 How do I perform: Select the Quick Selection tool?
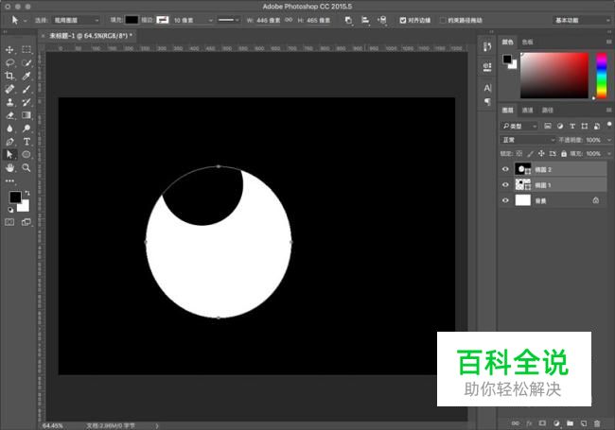(26, 62)
